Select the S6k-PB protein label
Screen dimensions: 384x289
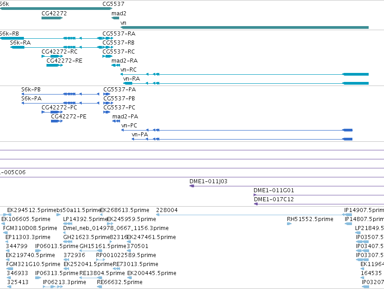click(x=31, y=90)
